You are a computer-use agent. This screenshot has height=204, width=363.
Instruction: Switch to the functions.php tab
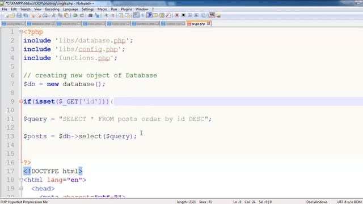click(145, 24)
